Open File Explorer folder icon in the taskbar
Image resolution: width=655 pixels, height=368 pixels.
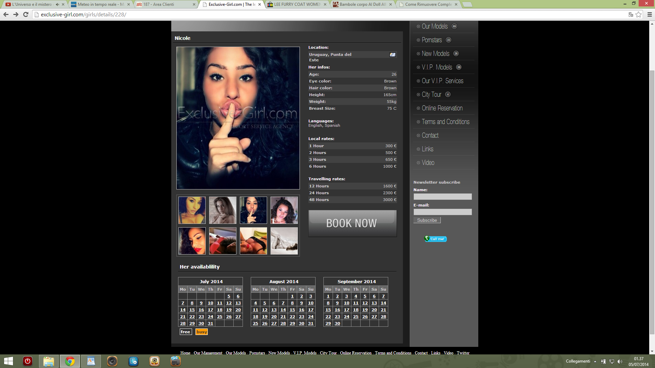[48, 361]
